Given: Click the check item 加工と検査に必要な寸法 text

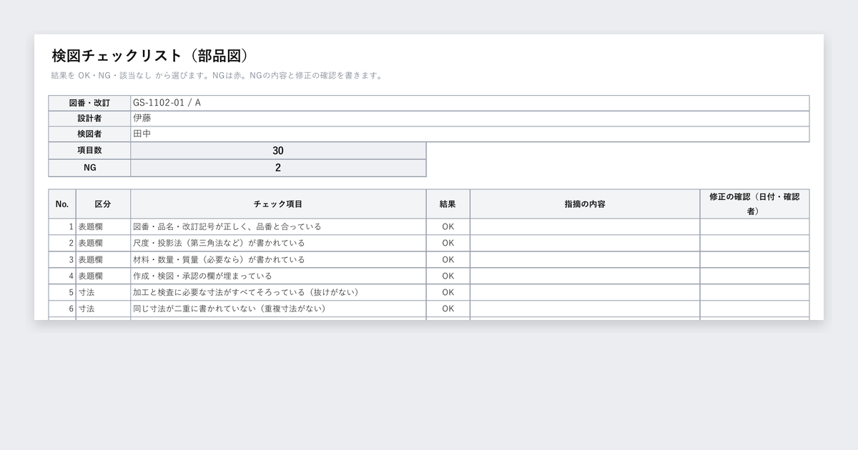Looking at the screenshot, I should point(245,292).
